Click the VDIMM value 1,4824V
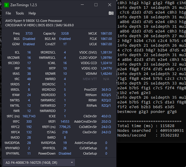Image resolution: width=186 pixels, height=167 pixels. (x=106, y=74)
